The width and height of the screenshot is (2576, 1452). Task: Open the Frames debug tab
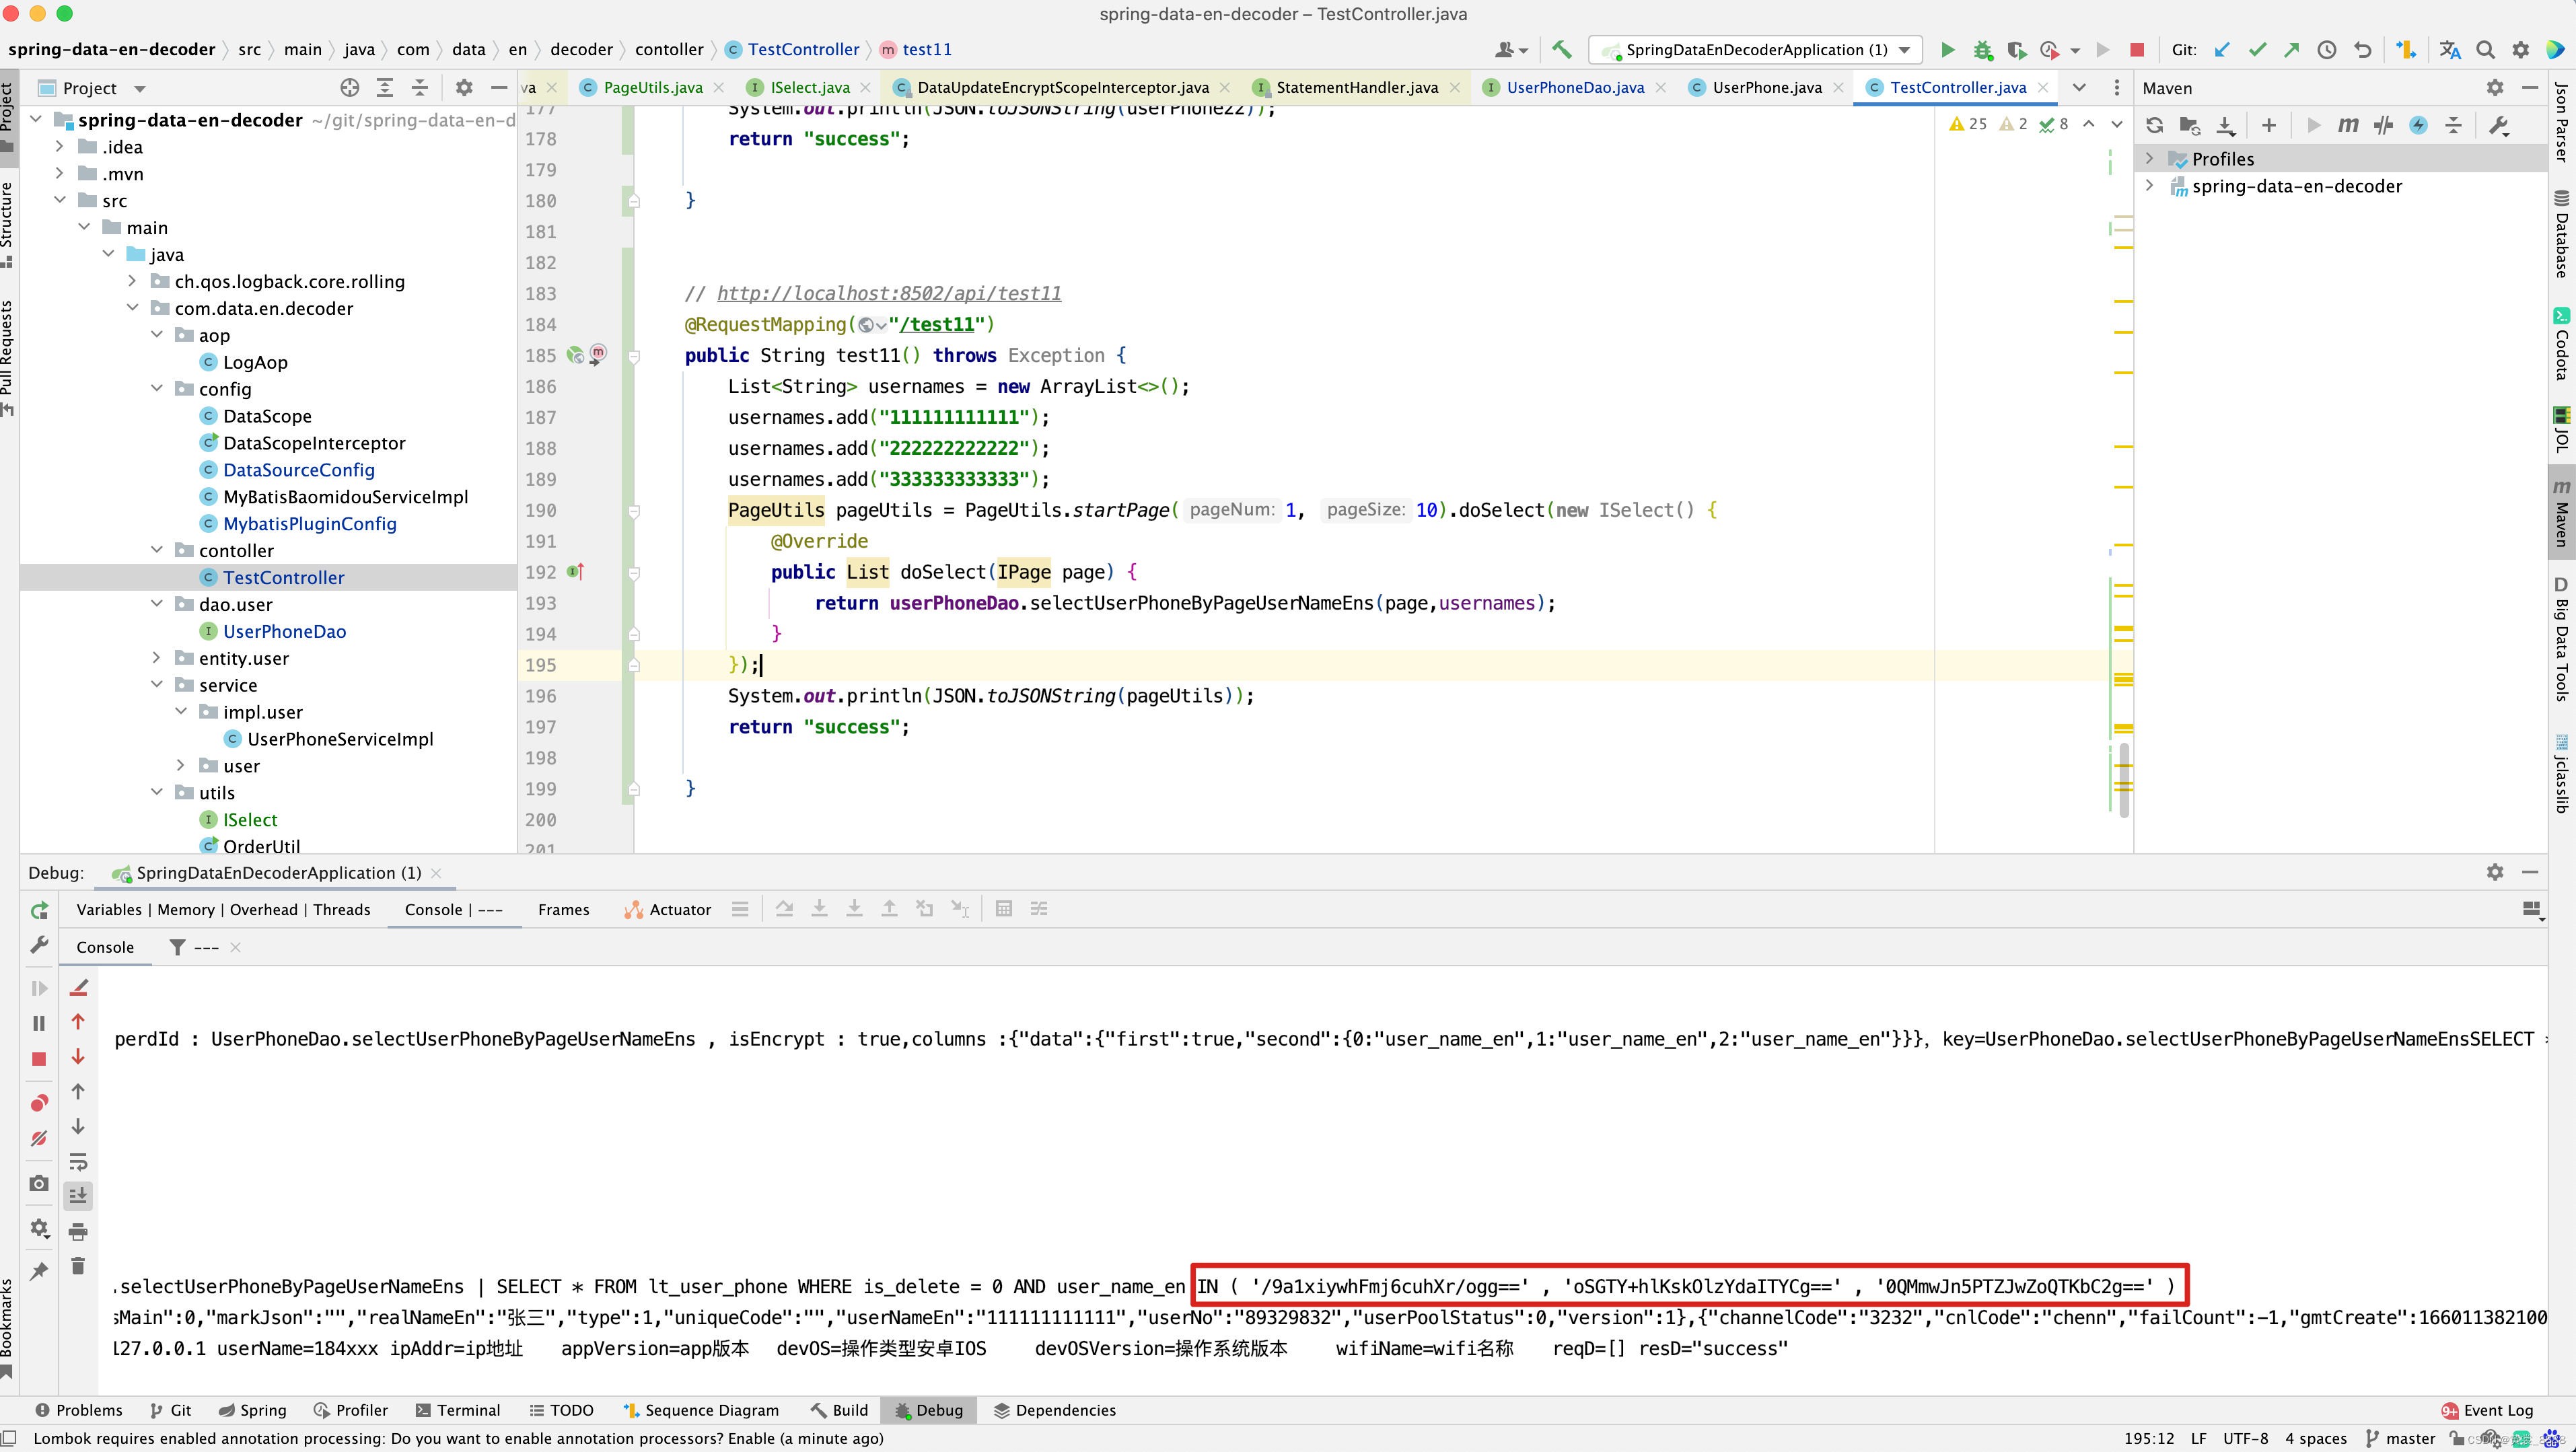(563, 909)
